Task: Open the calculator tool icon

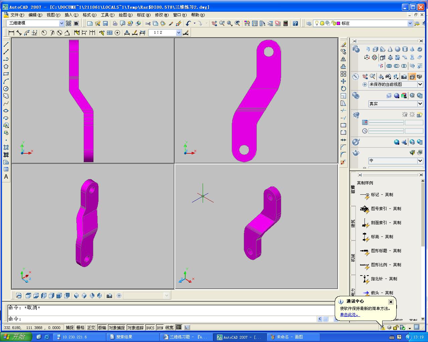Action: 286,23
